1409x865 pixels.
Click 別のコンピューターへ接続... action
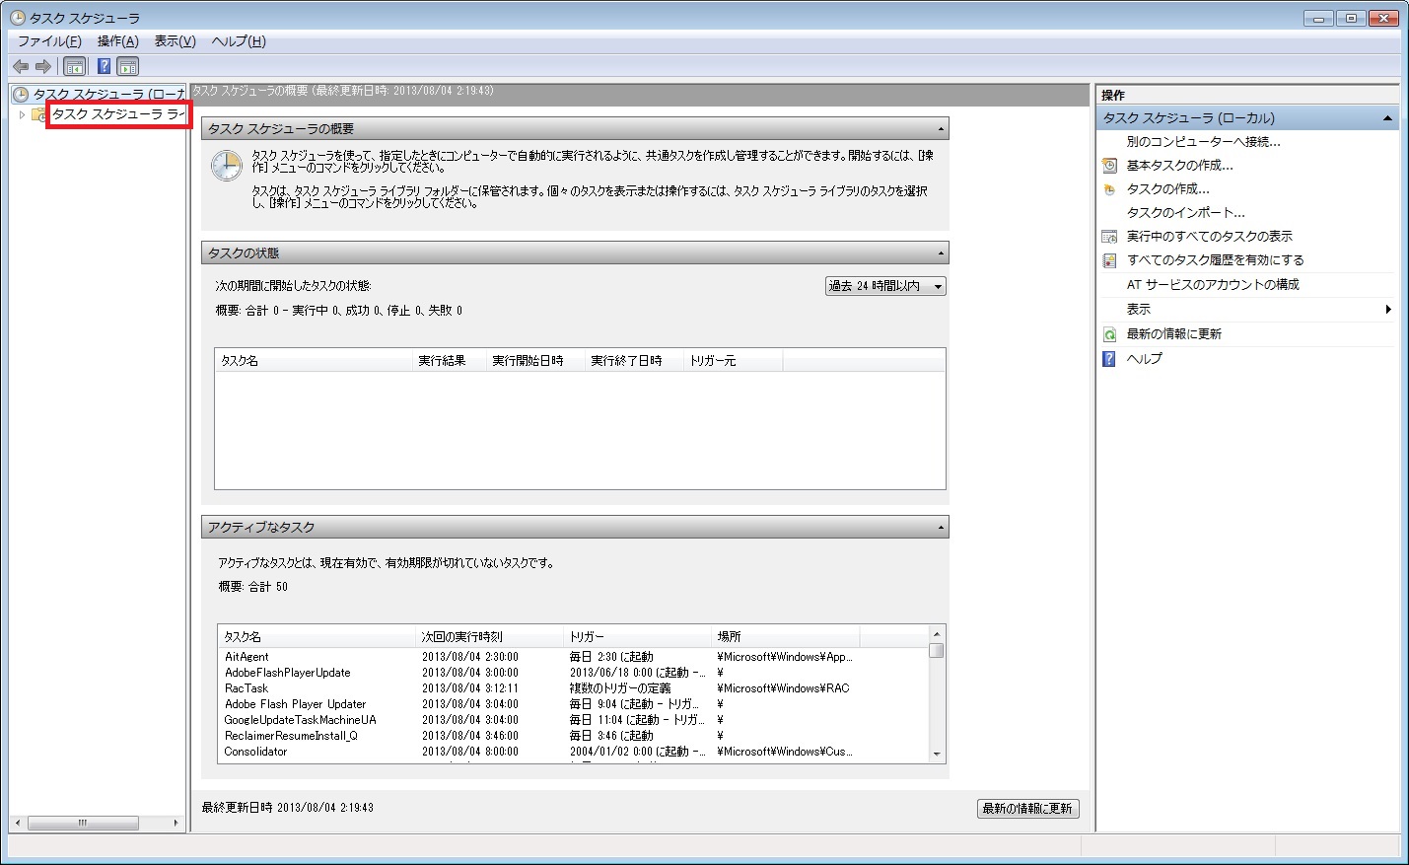[1203, 142]
